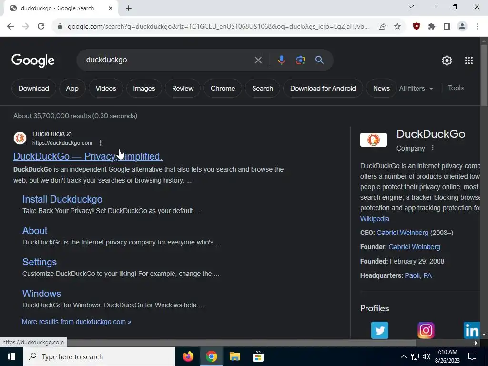Open the Tools option
Image resolution: width=488 pixels, height=366 pixels.
point(456,88)
